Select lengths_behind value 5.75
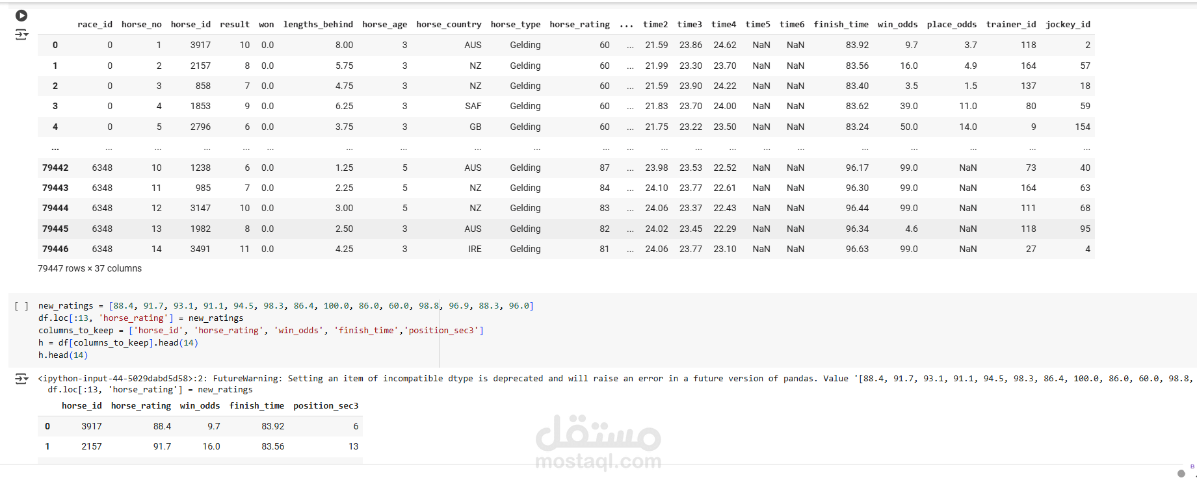Viewport: 1197px width, 482px height. click(344, 66)
